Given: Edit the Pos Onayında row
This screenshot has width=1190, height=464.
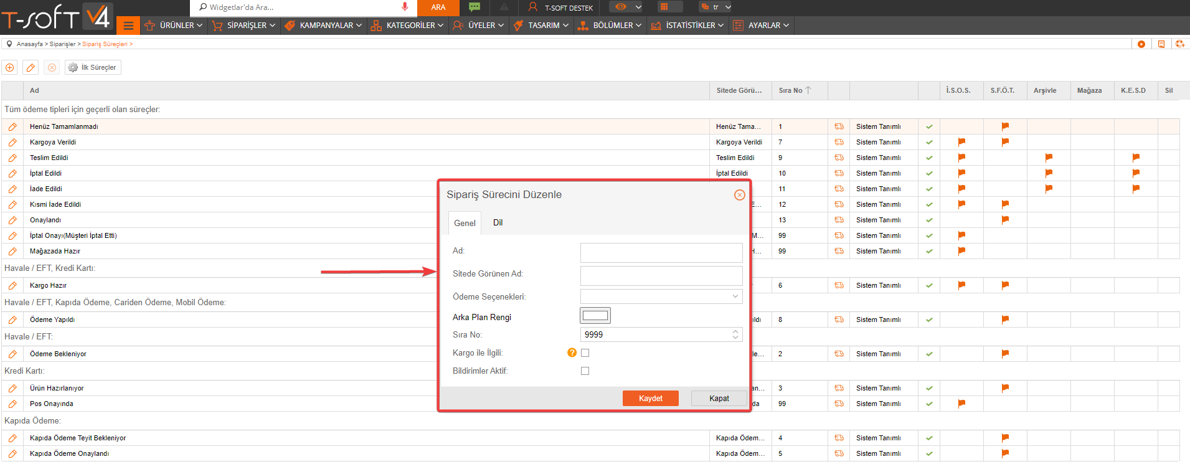Looking at the screenshot, I should click(x=12, y=404).
